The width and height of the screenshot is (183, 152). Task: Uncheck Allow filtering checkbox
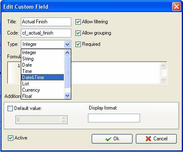point(78,22)
